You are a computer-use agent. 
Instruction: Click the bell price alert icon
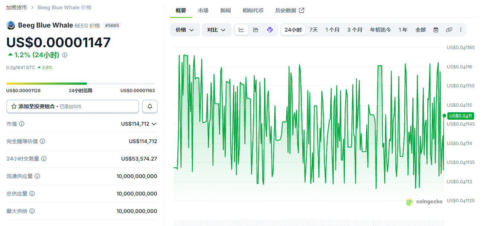click(x=150, y=106)
